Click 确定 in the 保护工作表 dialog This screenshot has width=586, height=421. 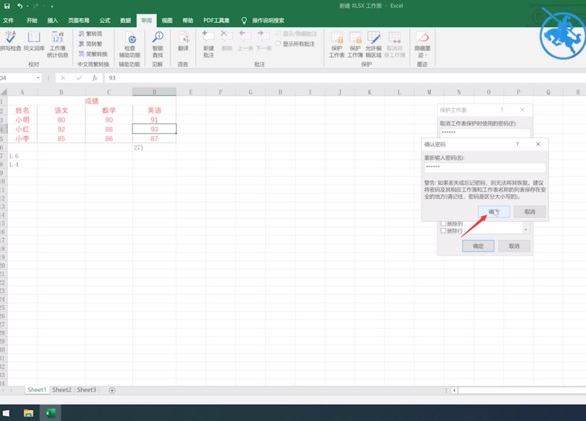click(x=478, y=246)
